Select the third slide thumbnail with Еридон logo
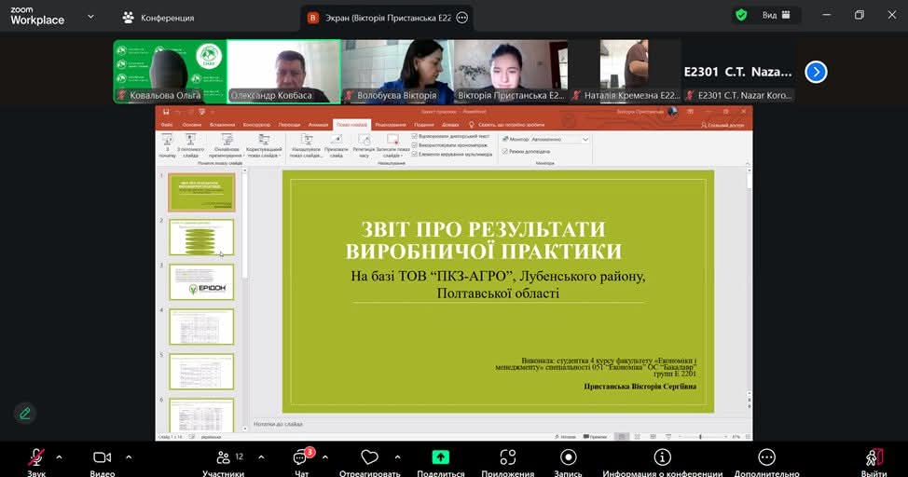This screenshot has height=477, width=908. pos(201,282)
